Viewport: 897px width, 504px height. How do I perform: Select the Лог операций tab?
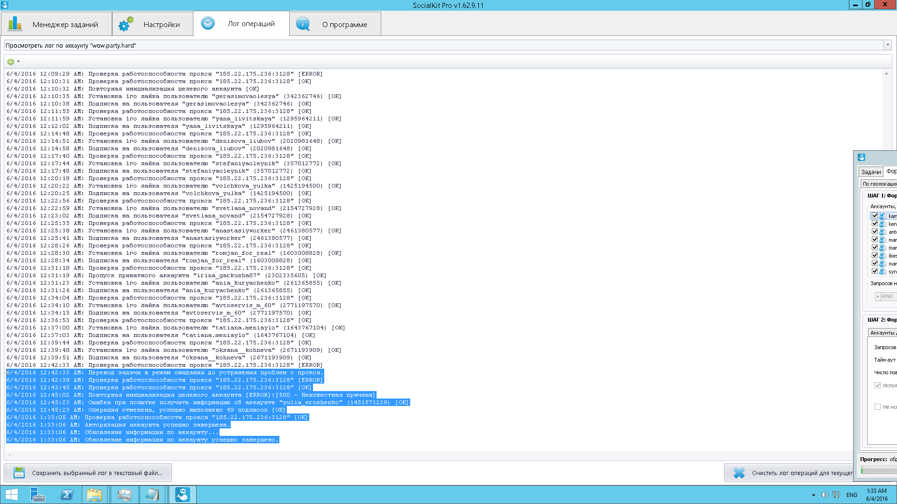coord(241,23)
